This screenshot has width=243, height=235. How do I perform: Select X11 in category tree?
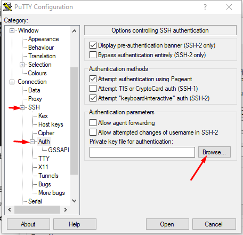pos(43,167)
